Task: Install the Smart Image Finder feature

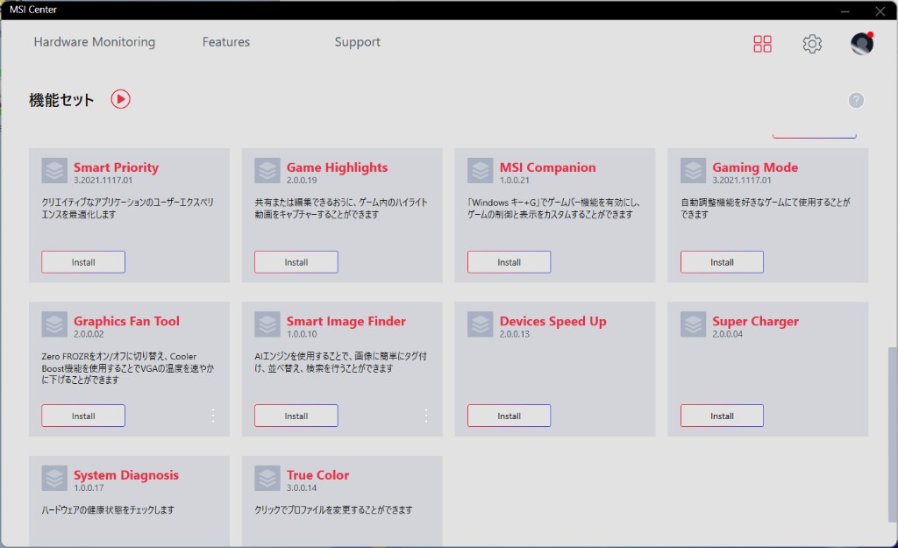Action: pos(296,416)
